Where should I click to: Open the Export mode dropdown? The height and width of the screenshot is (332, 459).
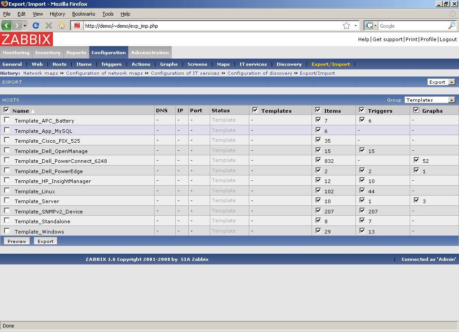[x=441, y=82]
